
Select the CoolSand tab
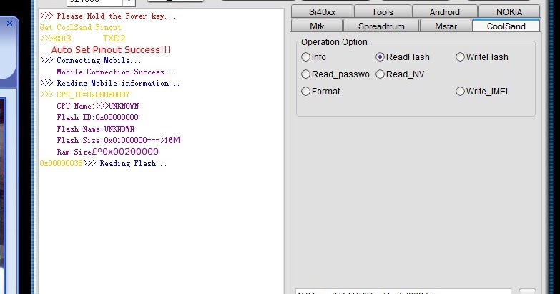tap(506, 26)
